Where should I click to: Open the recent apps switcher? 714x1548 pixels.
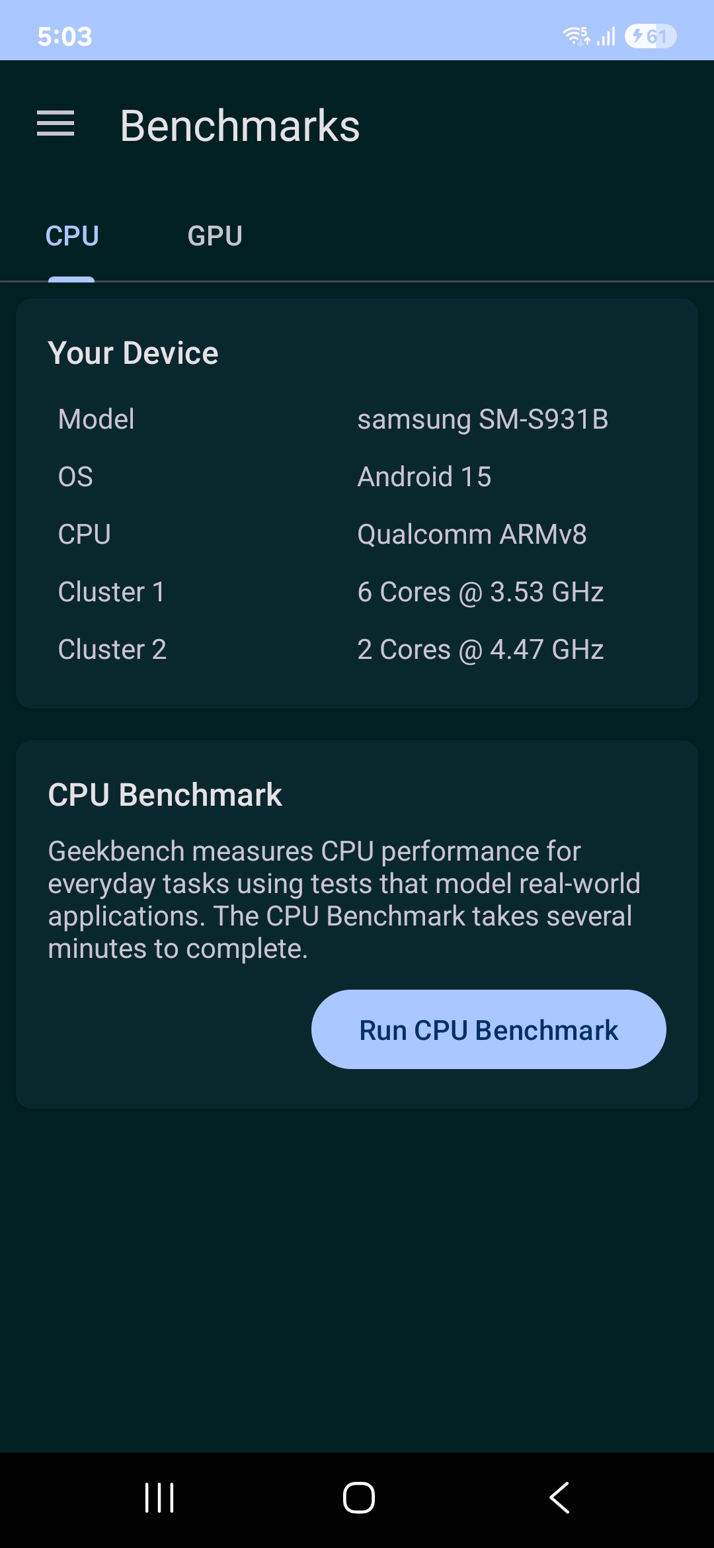(159, 1497)
